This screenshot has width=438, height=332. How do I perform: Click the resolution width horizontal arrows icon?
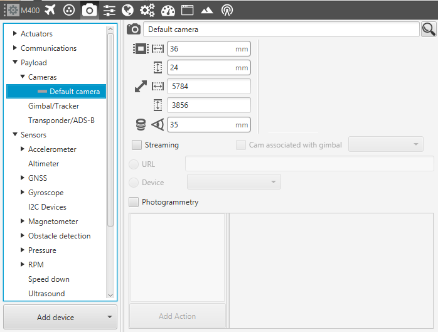(x=158, y=87)
